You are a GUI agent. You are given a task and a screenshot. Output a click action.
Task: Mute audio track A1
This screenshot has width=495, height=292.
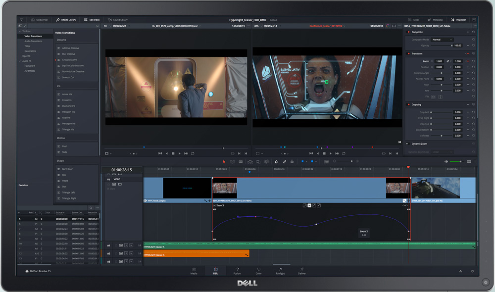[x=131, y=245]
